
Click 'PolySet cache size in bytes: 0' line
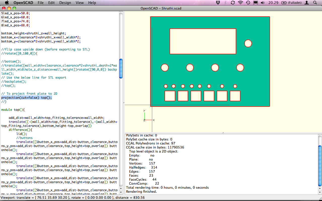(x=149, y=139)
